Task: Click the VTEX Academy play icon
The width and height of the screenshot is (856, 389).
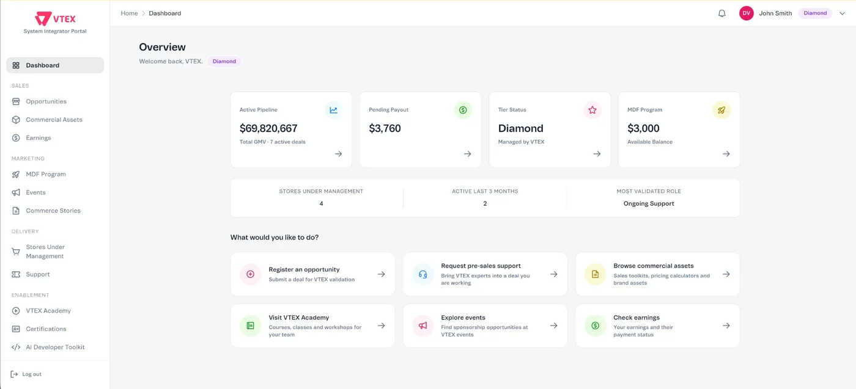Action: (x=16, y=311)
